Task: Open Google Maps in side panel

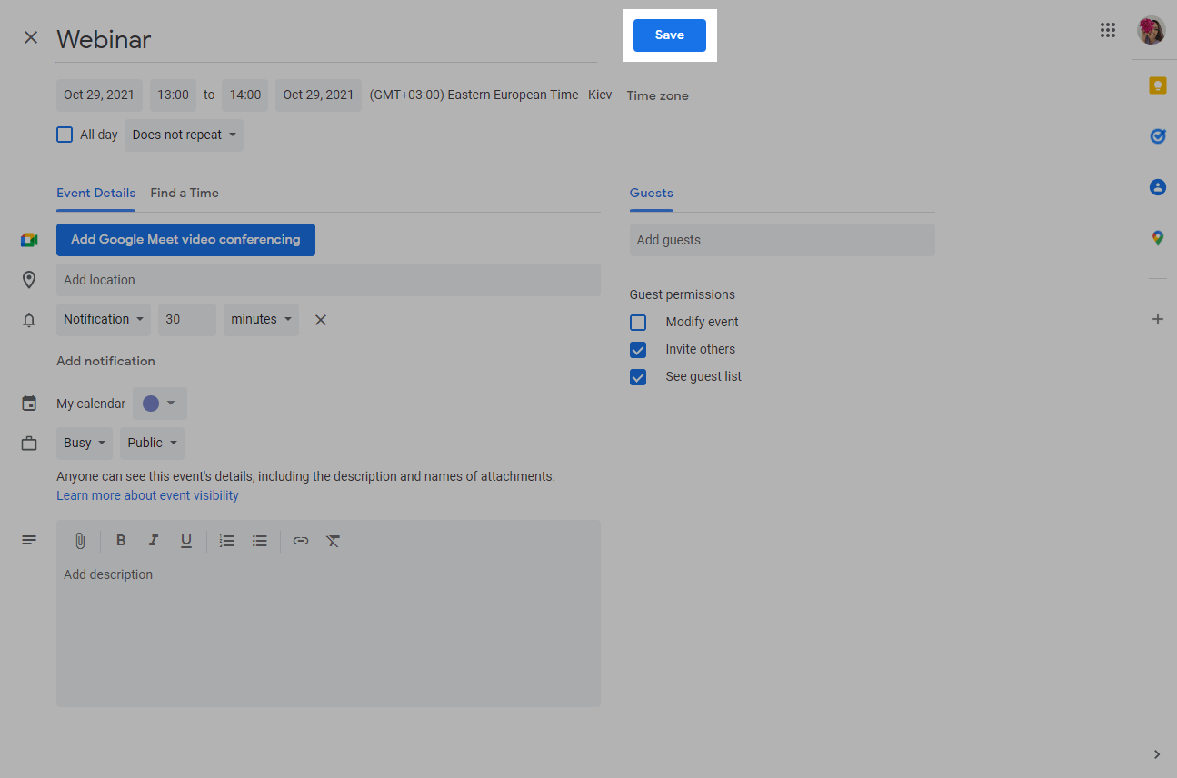Action: (x=1157, y=238)
